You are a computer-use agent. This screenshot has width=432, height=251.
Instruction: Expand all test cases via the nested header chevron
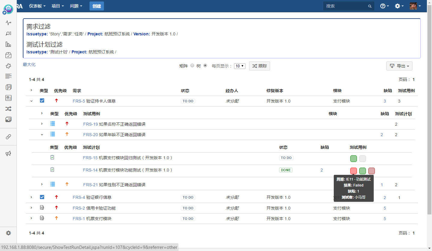coord(42,113)
